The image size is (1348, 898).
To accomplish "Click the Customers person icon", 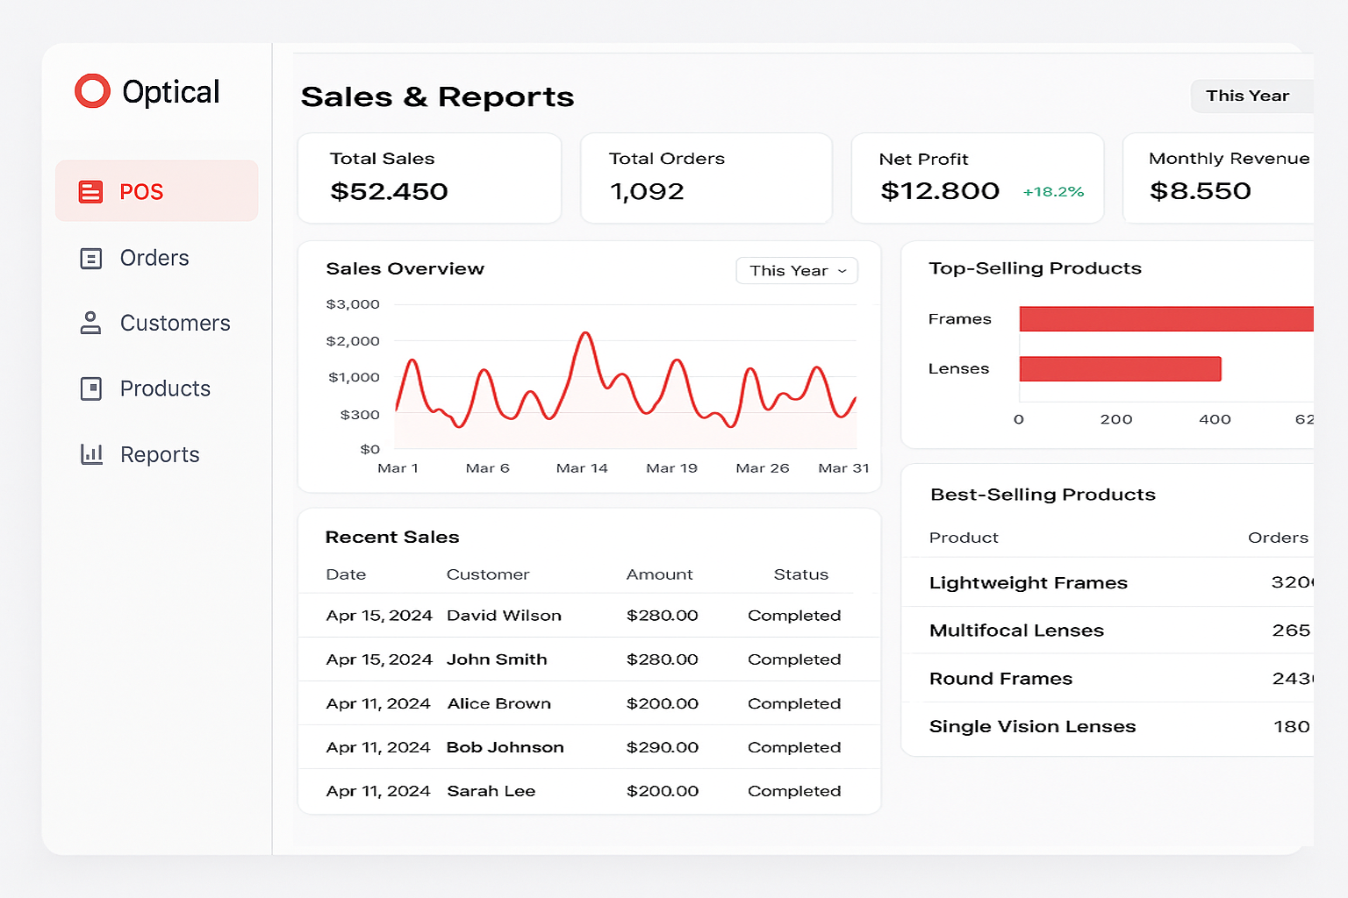I will tap(90, 323).
